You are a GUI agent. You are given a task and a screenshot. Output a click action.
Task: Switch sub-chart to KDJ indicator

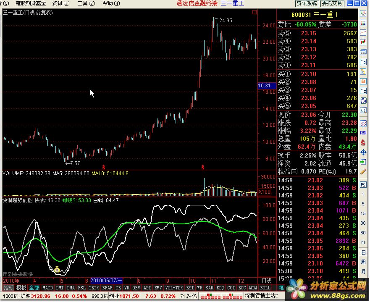point(220,288)
